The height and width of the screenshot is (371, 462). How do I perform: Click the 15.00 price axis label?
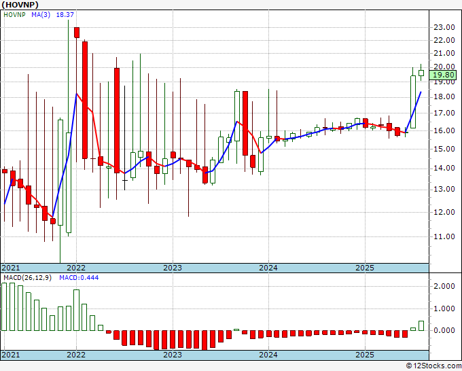click(x=444, y=149)
